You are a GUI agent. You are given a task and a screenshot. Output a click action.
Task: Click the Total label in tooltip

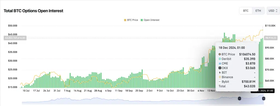(222, 86)
